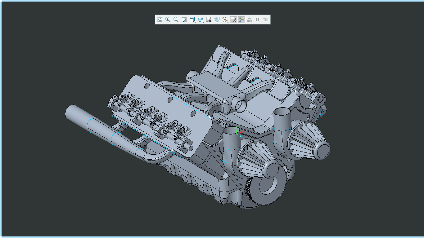Expand the auxiliary geometry visibility dropdown
The height and width of the screenshot is (238, 424).
pos(228,23)
